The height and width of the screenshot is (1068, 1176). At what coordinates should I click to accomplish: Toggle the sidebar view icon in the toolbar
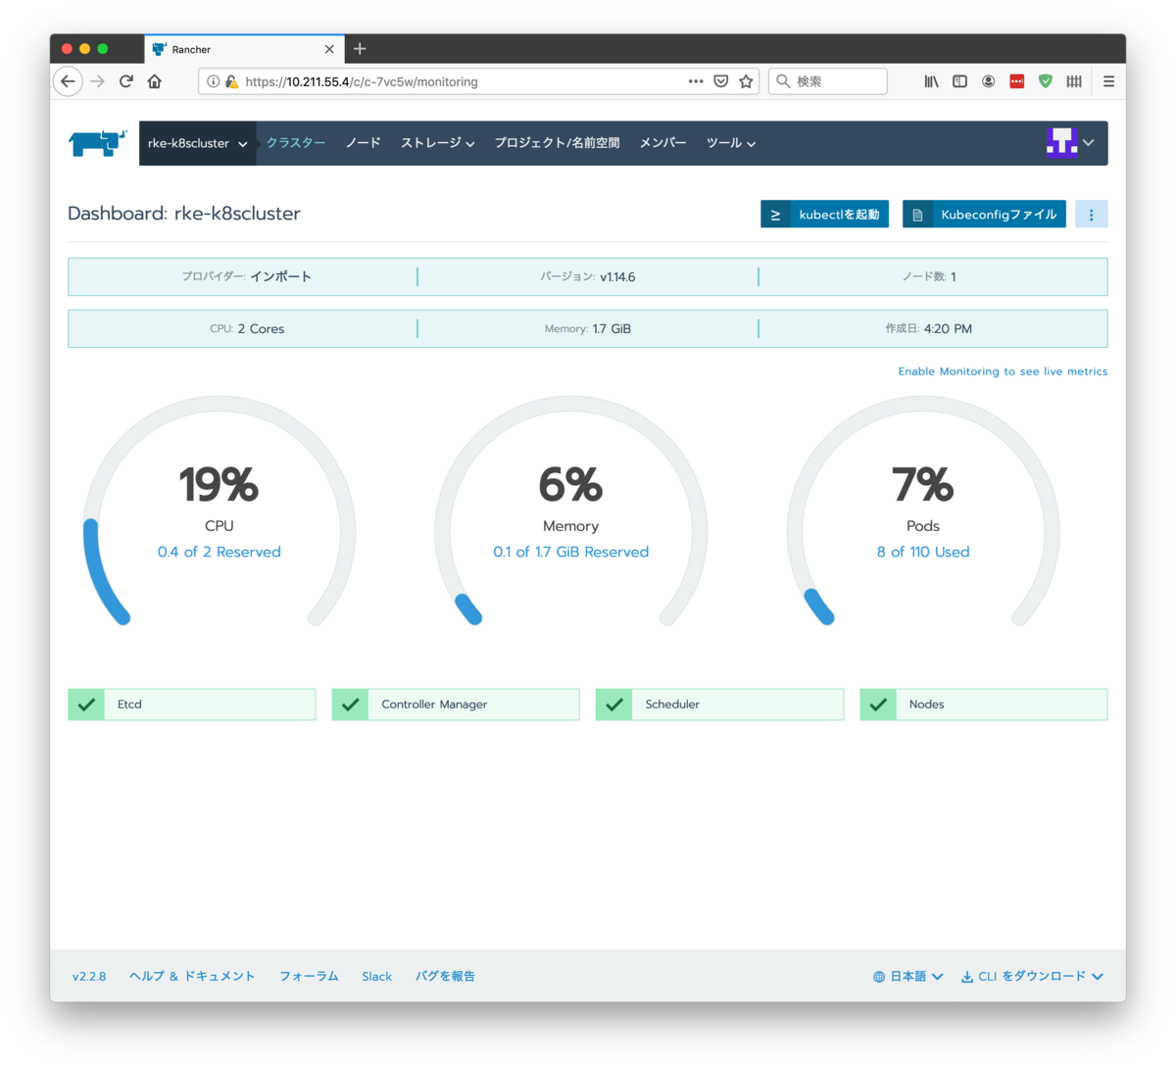click(x=959, y=81)
